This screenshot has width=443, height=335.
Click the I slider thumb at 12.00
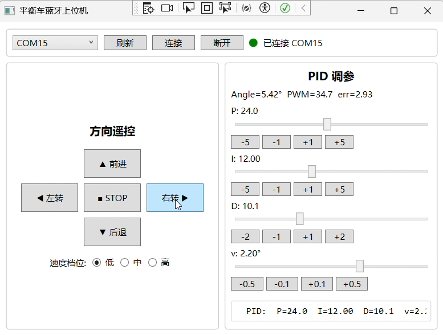(312, 171)
